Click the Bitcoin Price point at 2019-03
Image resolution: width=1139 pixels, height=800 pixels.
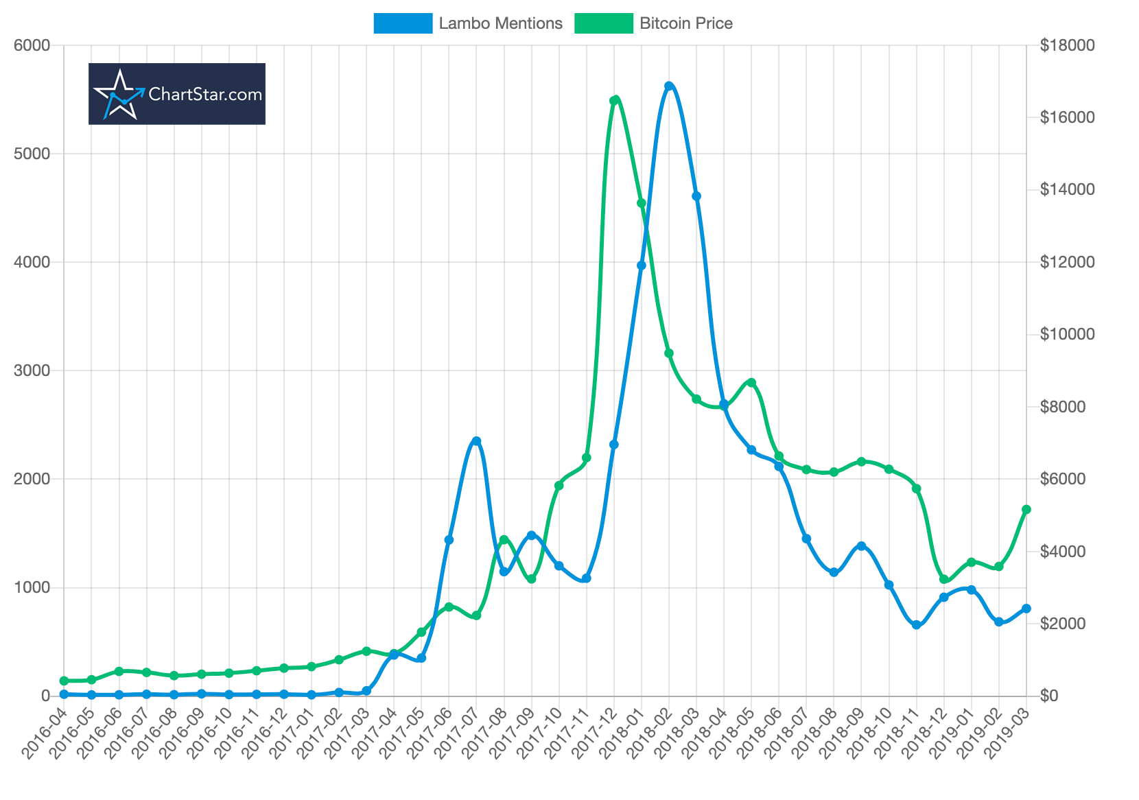(1026, 510)
